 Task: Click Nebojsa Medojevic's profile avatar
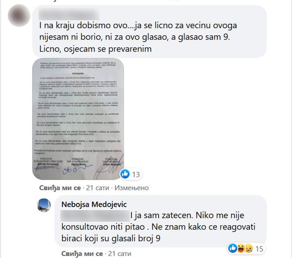pos(44,205)
